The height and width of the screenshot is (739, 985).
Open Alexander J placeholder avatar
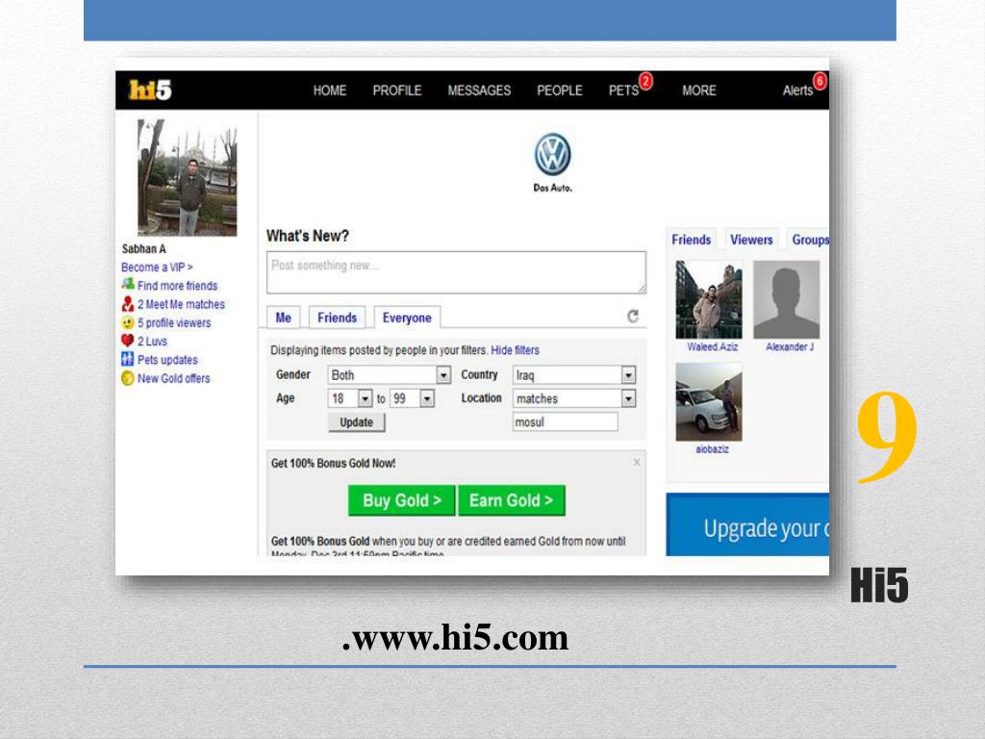787,300
